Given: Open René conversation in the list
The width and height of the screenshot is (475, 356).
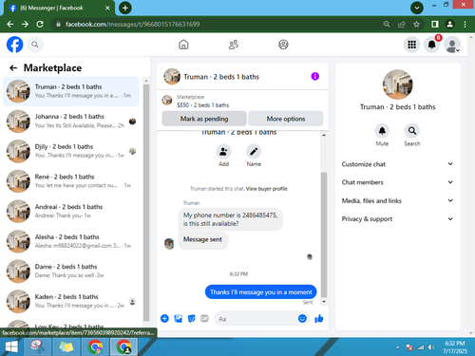Looking at the screenshot, I should coord(71,181).
